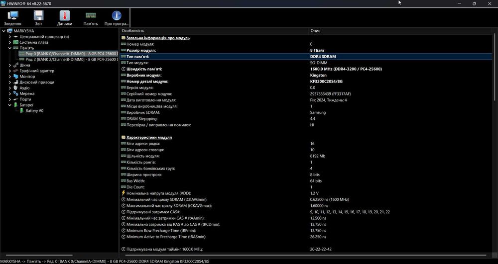
Task: Click the Мережа network icon
Action: (15, 94)
